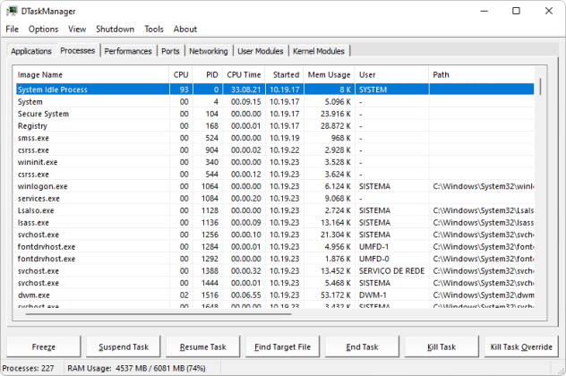Maximize the DTaskManager window

pyautogui.click(x=516, y=11)
